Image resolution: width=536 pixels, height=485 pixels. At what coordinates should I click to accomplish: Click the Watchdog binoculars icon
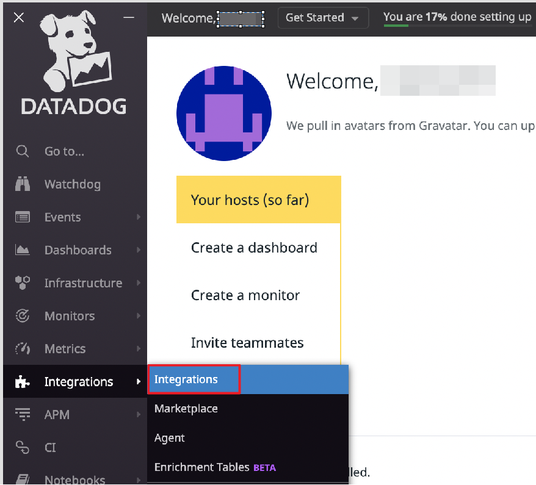coord(23,184)
